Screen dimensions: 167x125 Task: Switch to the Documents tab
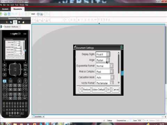[18, 9]
